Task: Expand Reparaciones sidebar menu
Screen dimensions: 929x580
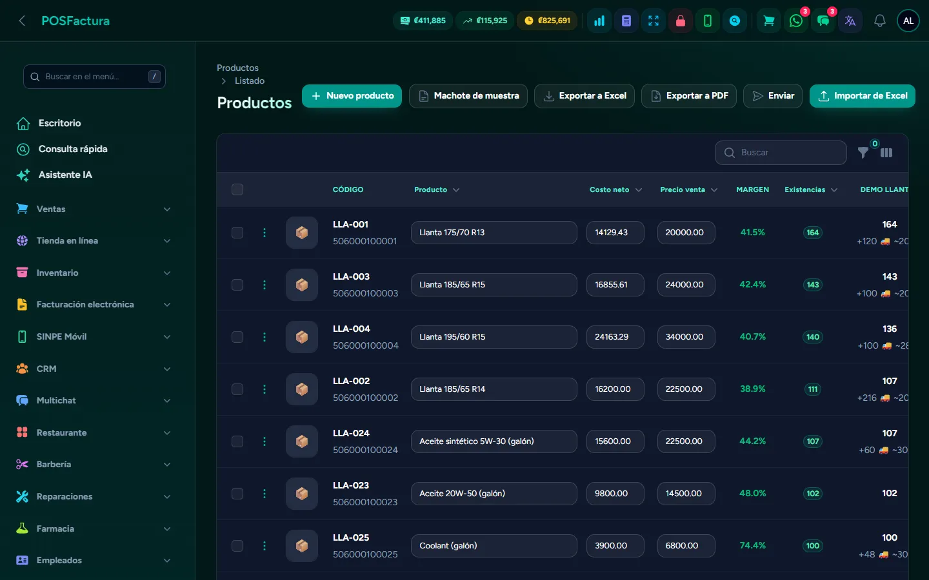Action: coord(94,497)
